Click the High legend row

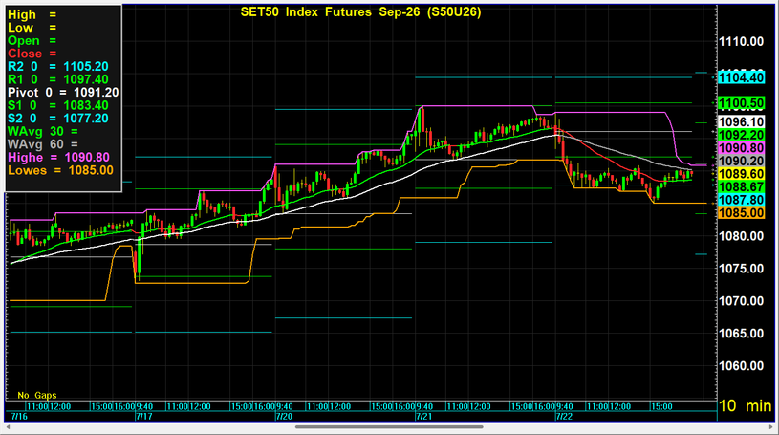(x=32, y=15)
